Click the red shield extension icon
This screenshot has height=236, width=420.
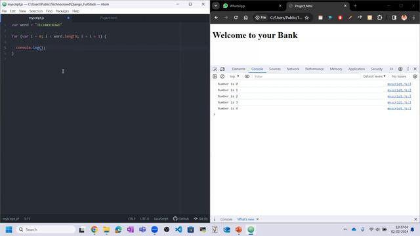[x=340, y=18]
